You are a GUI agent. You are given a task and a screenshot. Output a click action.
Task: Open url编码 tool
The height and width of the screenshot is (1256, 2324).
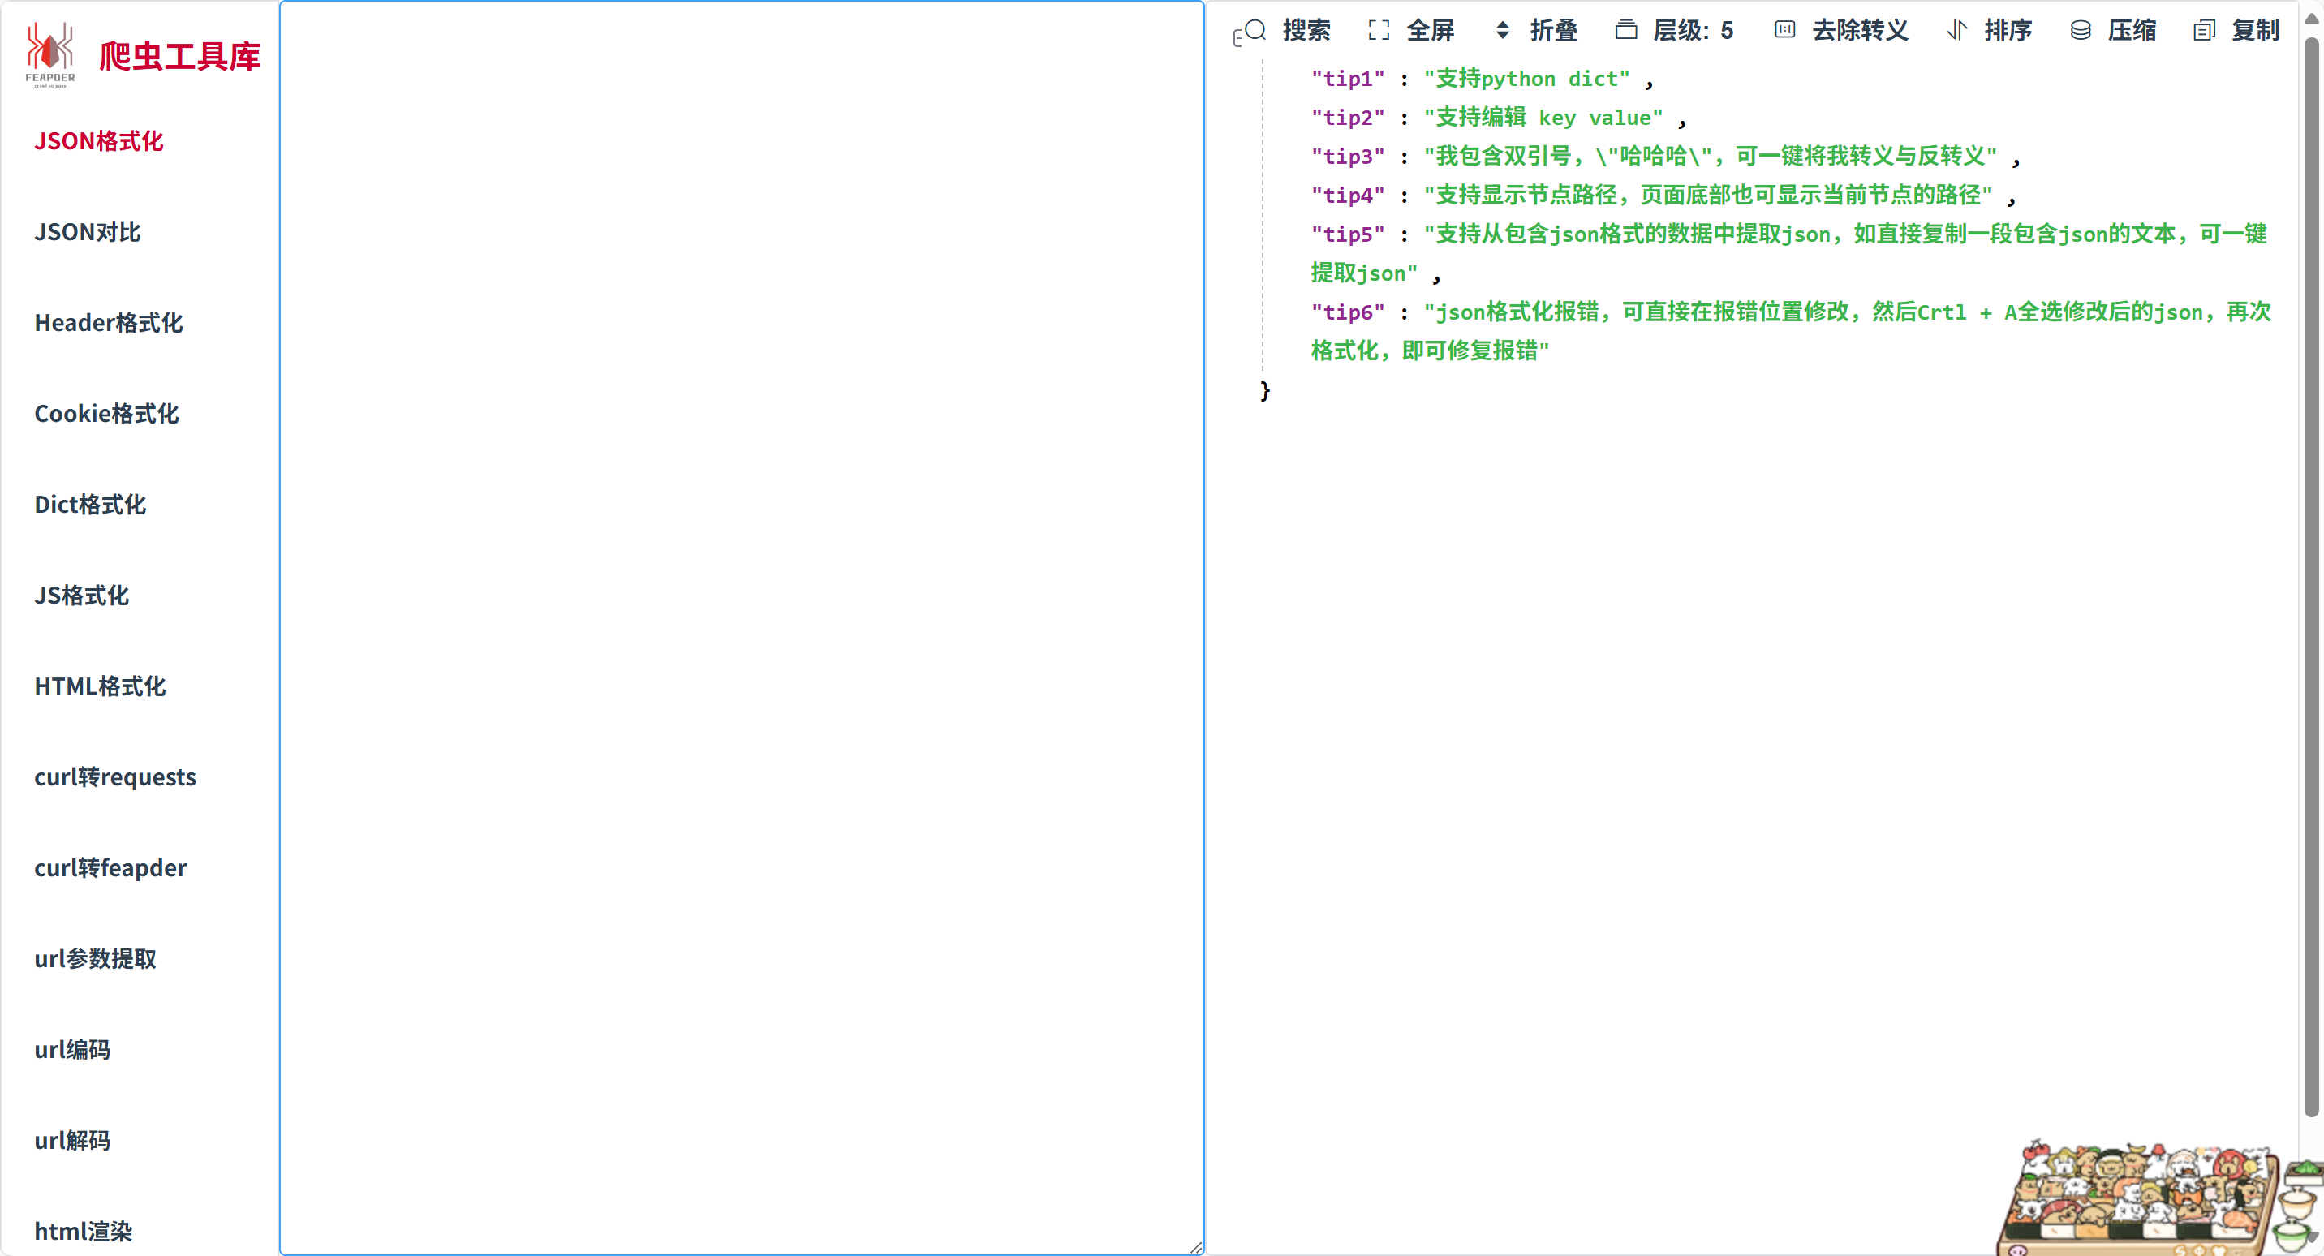pyautogui.click(x=72, y=1049)
